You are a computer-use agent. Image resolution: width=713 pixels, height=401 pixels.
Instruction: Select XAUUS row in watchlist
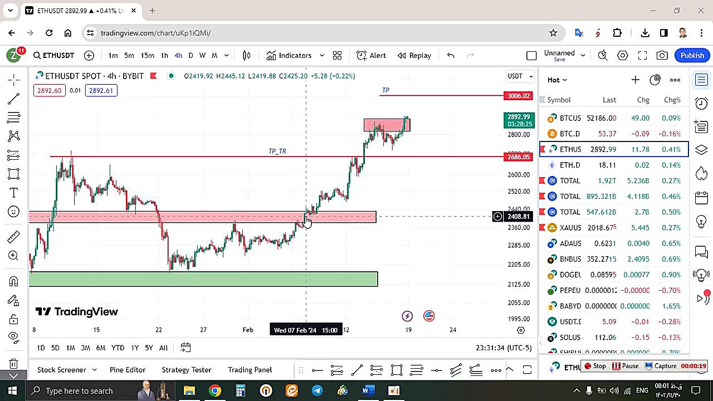(x=614, y=228)
